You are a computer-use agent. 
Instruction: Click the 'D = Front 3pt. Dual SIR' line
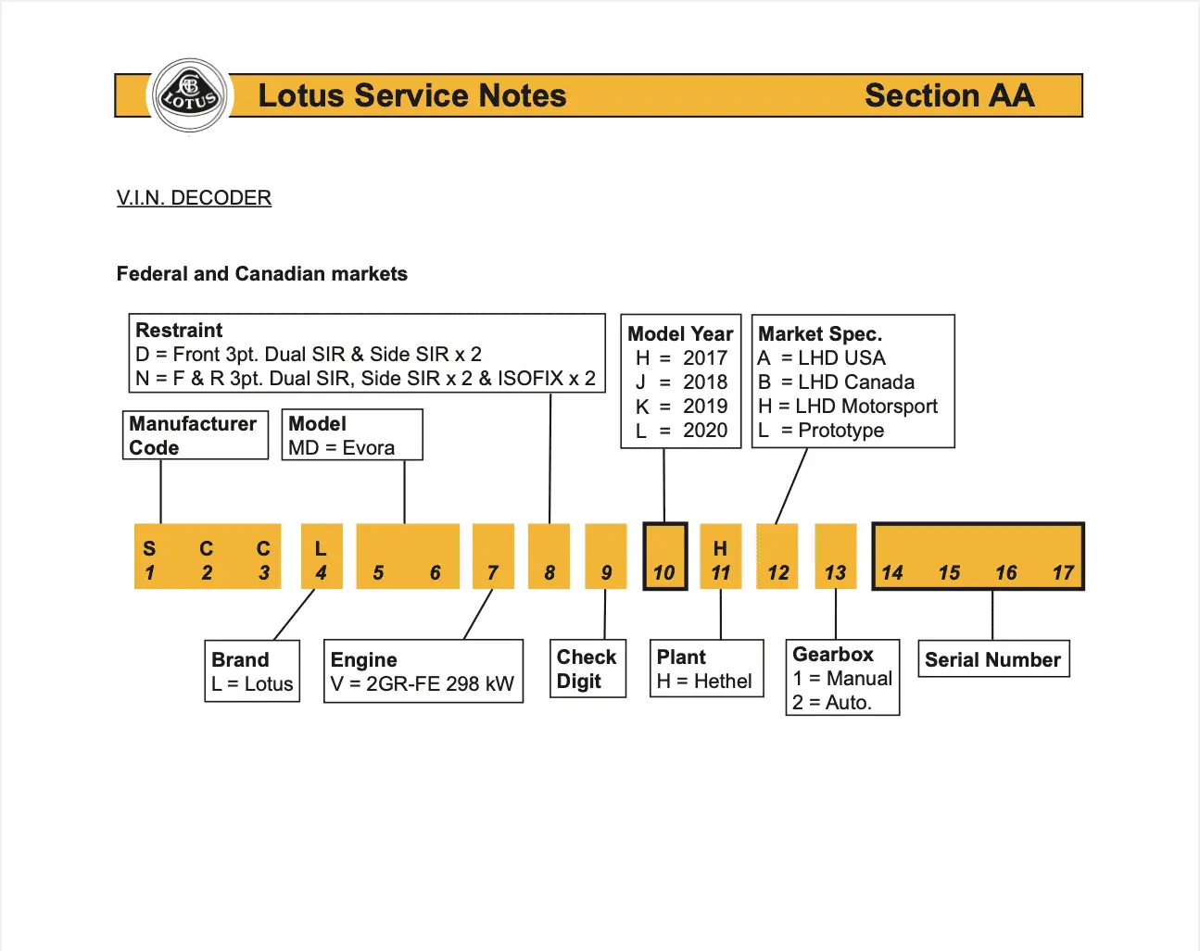[x=309, y=355]
